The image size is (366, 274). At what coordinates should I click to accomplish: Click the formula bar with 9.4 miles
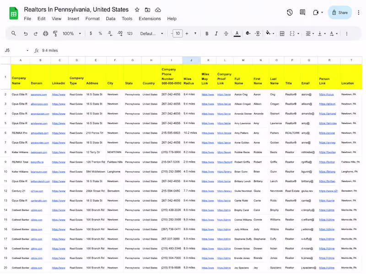[201, 50]
